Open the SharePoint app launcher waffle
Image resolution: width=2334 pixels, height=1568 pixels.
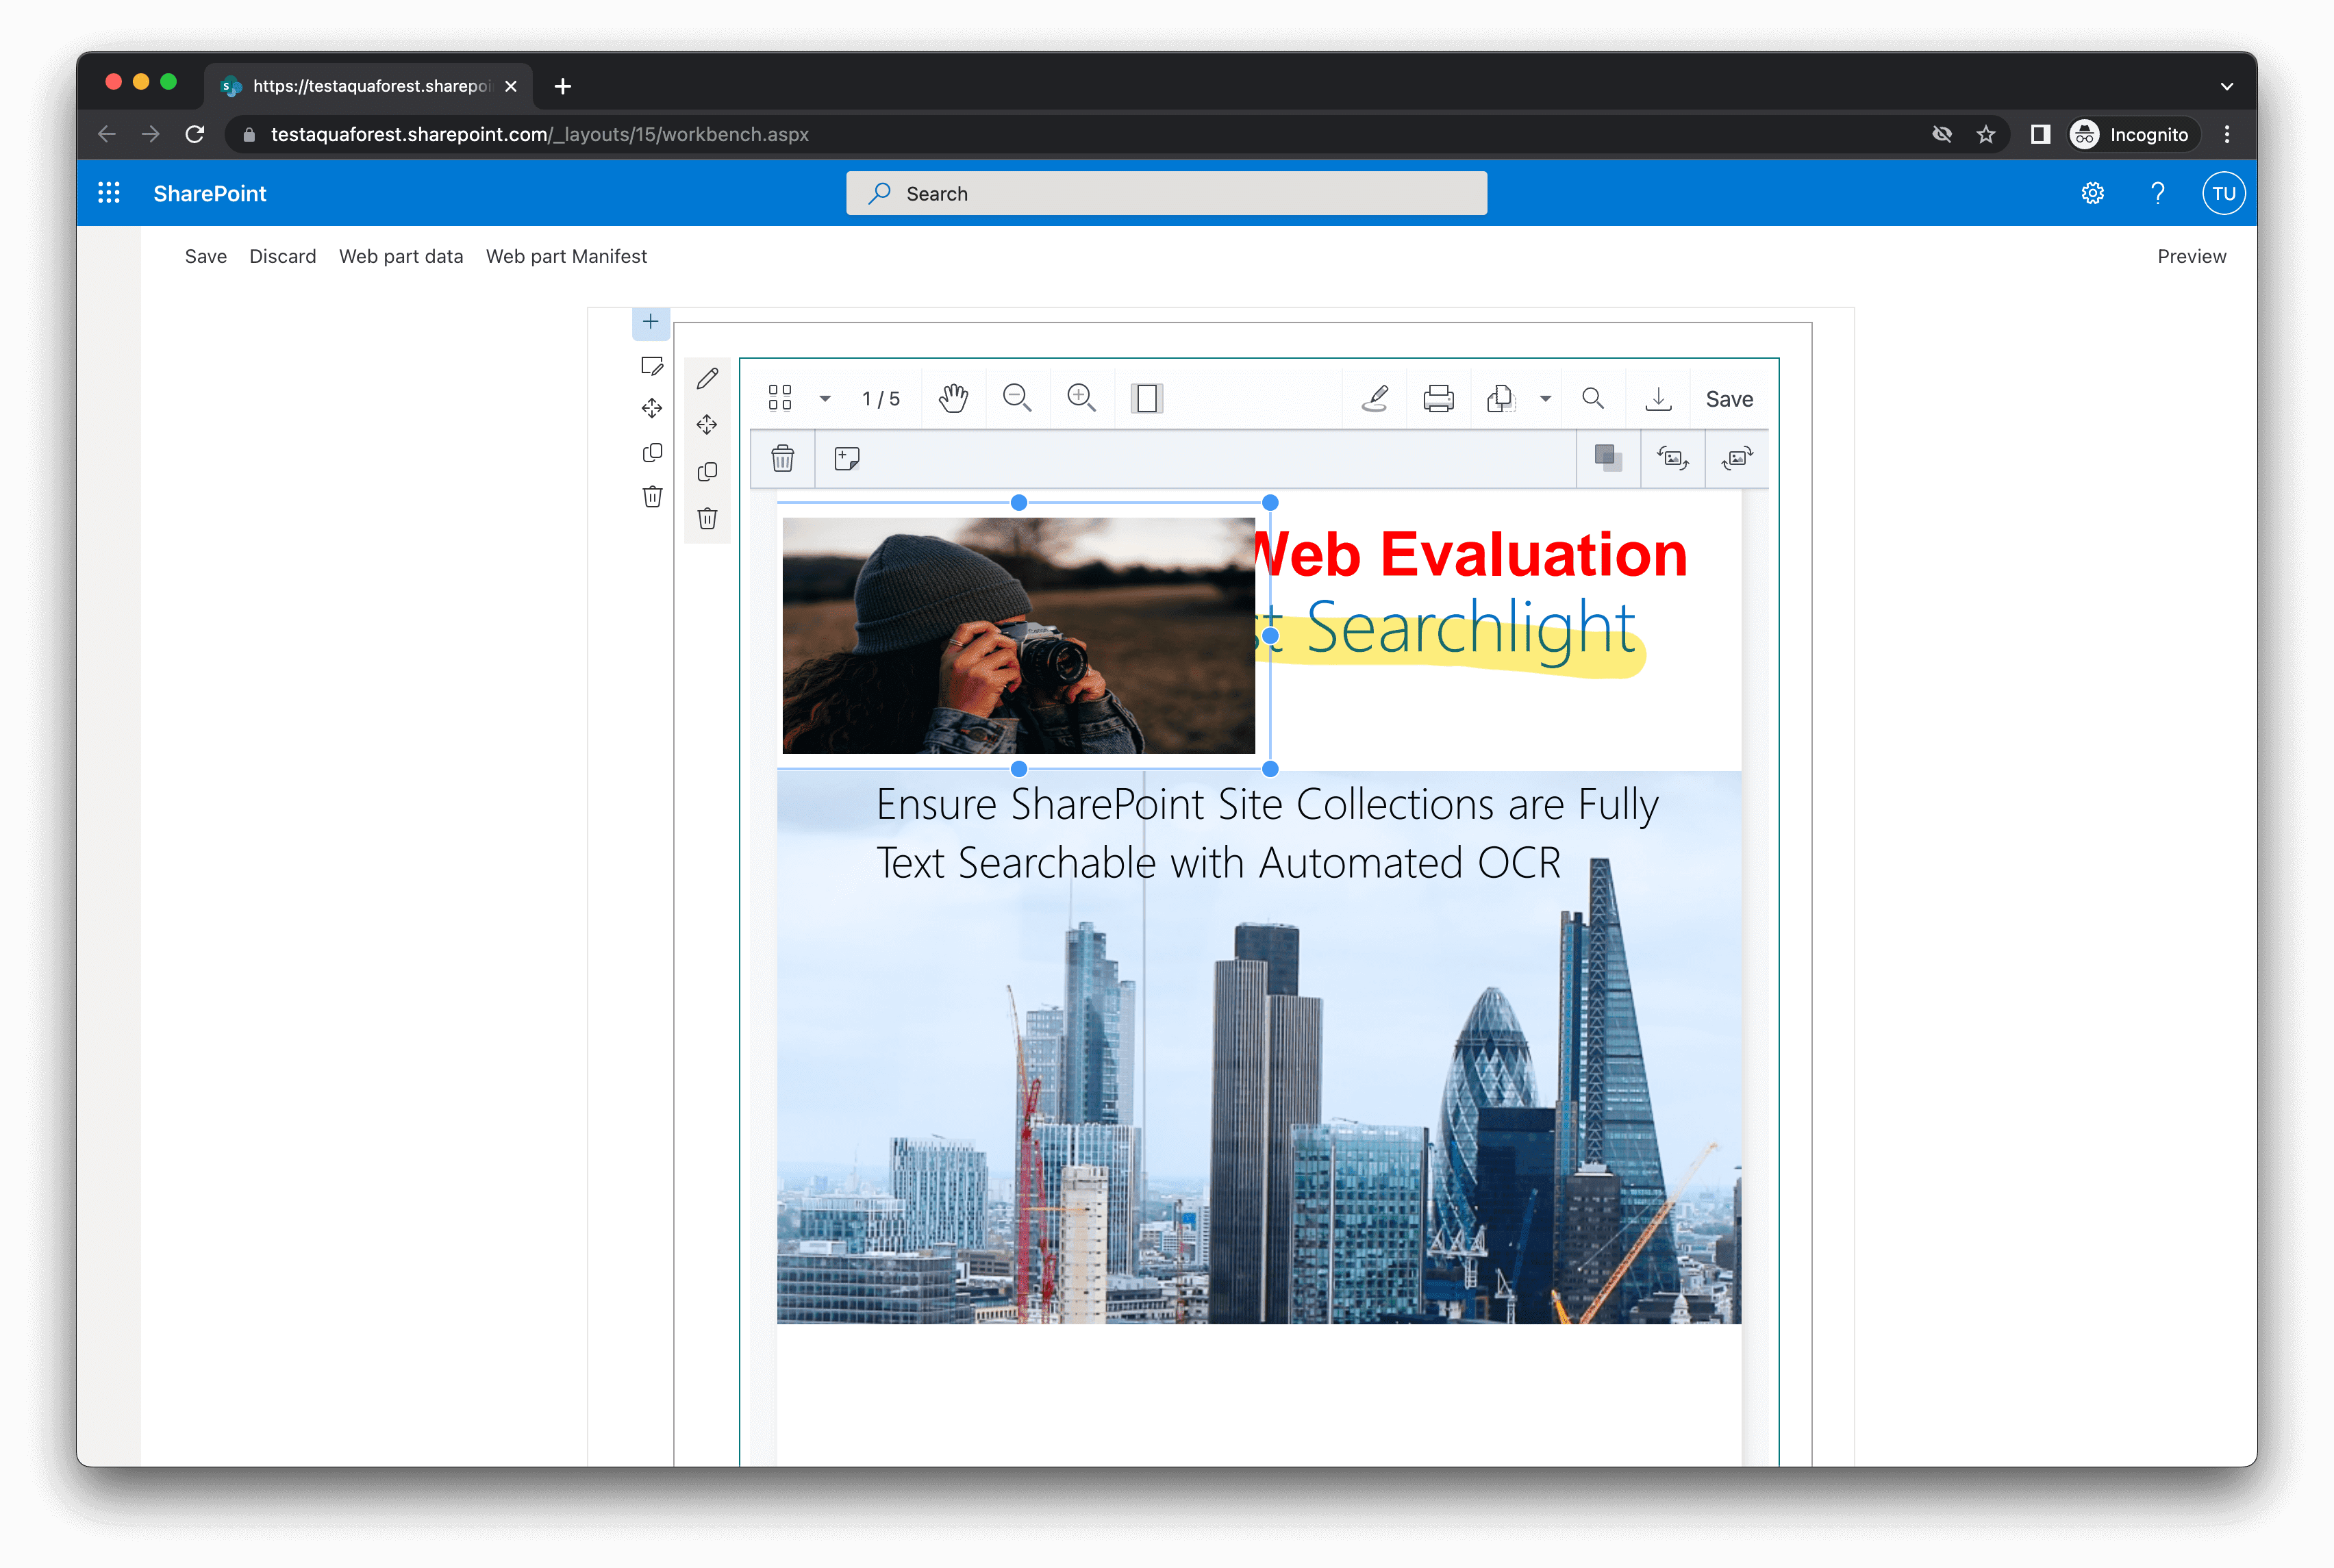[x=109, y=192]
